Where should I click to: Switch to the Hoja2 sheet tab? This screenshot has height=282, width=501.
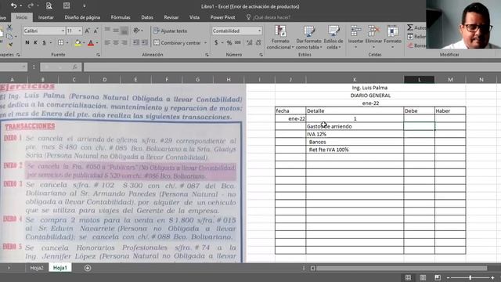pyautogui.click(x=37, y=268)
